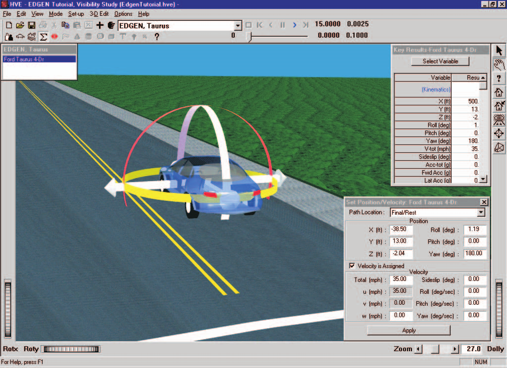Click the seek crosshair icon in the viewer toolbar
The image size is (507, 368).
(499, 134)
